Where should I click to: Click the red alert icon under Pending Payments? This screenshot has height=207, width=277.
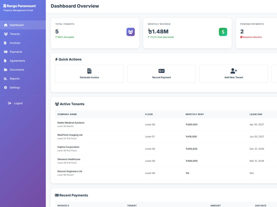click(241, 37)
